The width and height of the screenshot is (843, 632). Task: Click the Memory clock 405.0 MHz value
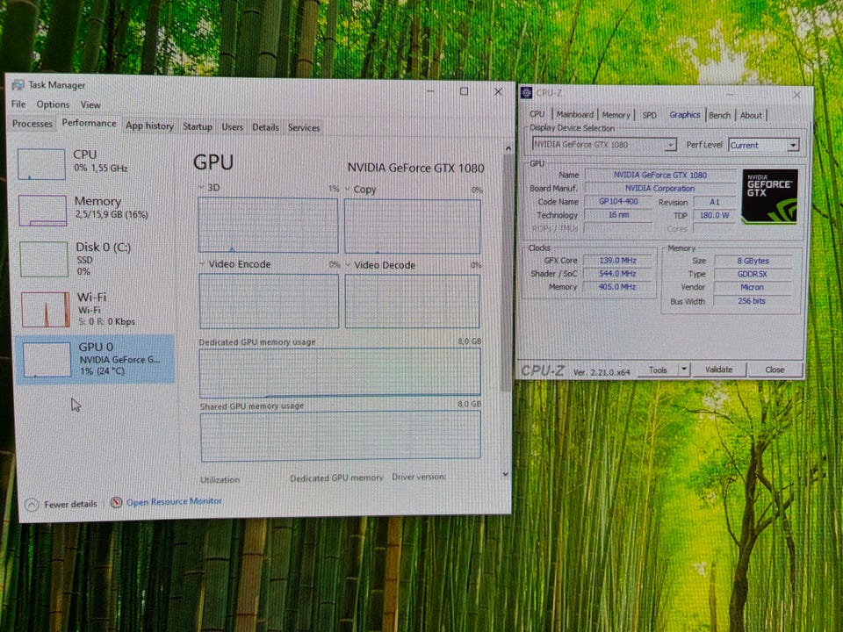[617, 287]
